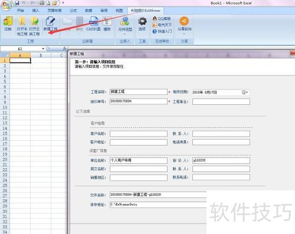295x234 pixels.
Task: Expand the Name Box dropdown arrow
Action: 43,48
